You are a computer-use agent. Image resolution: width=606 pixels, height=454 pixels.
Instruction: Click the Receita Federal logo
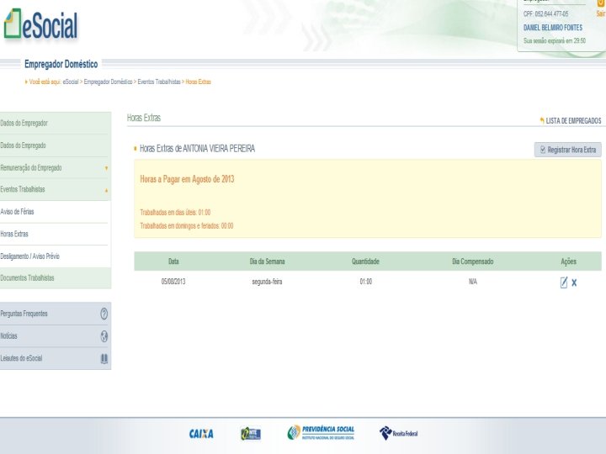point(398,433)
